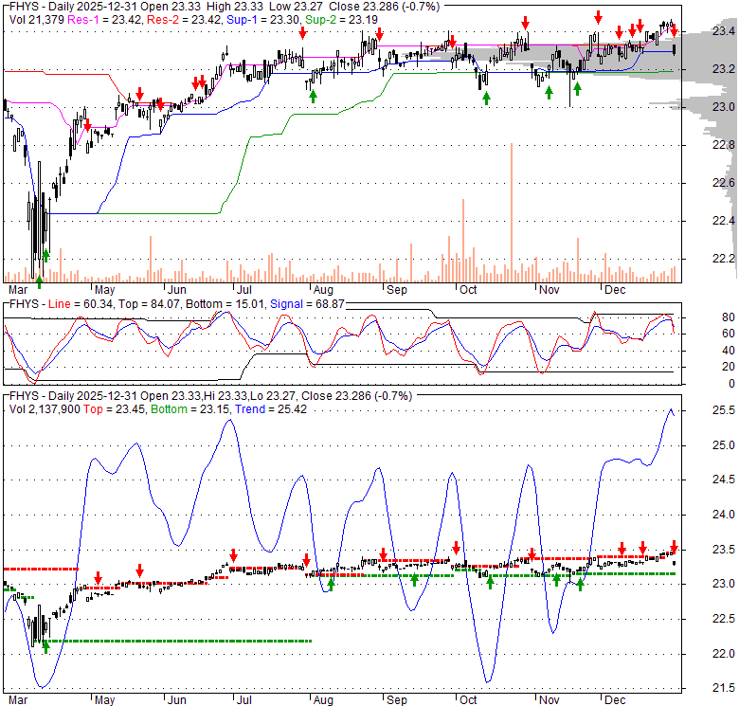The height and width of the screenshot is (706, 739).
Task: Click the 'Res-1 = 23.42' resistance label
Action: click(x=104, y=20)
